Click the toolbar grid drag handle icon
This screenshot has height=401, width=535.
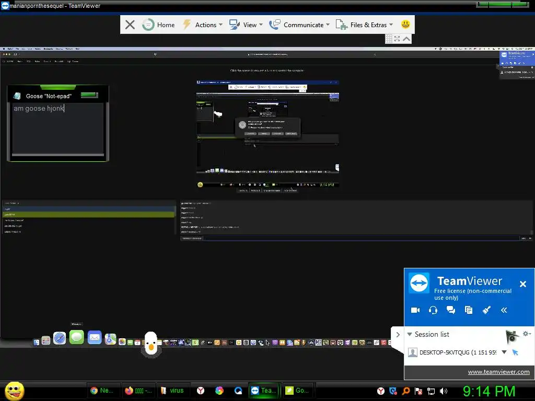coord(389,39)
